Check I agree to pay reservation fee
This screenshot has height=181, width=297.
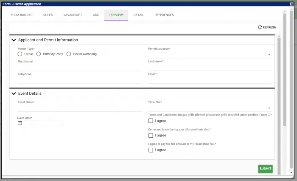(151, 150)
